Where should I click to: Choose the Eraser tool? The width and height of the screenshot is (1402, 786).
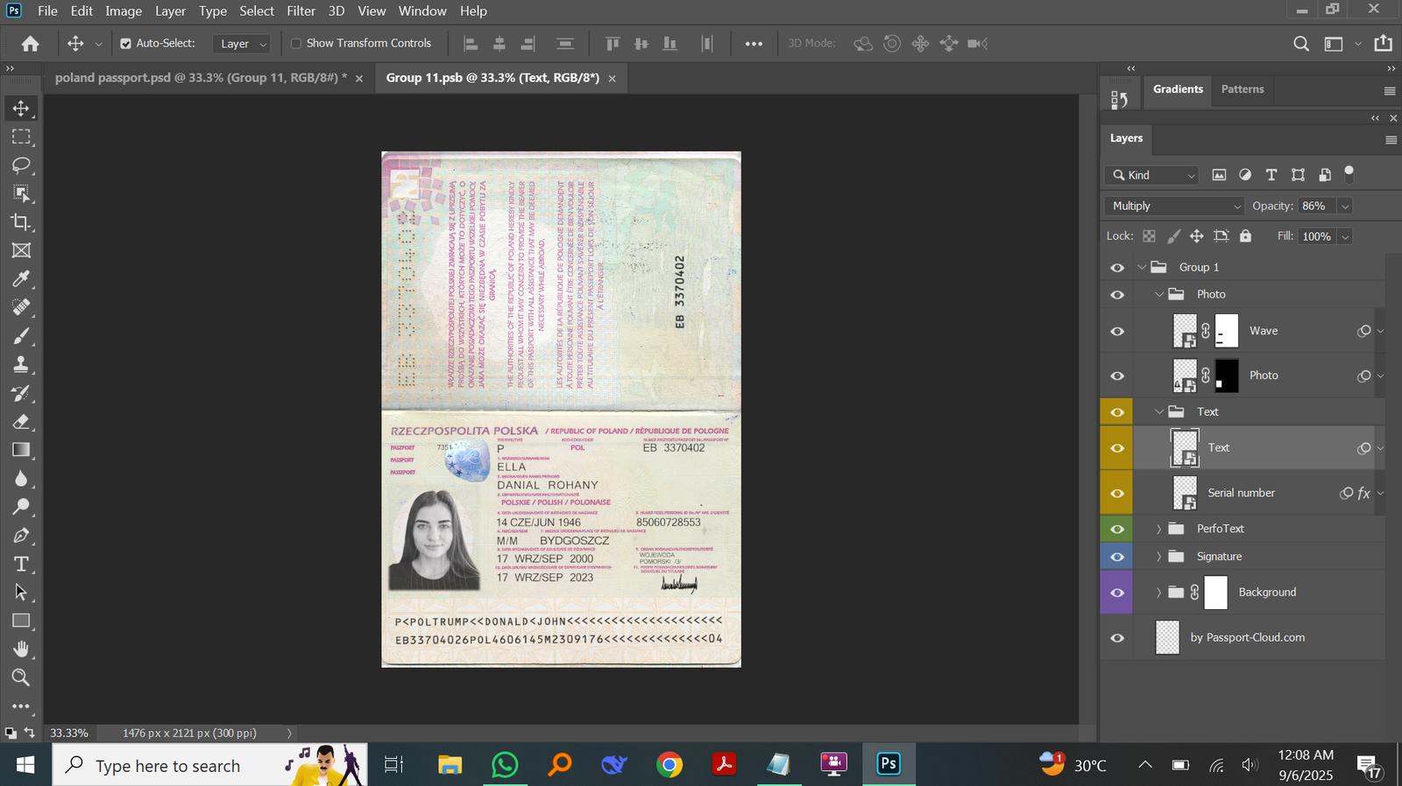[x=21, y=422]
